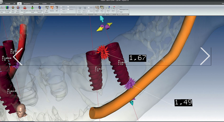This screenshot has width=224, height=122.
Task: Open the 3D Model dropdown
Action: 47,9
